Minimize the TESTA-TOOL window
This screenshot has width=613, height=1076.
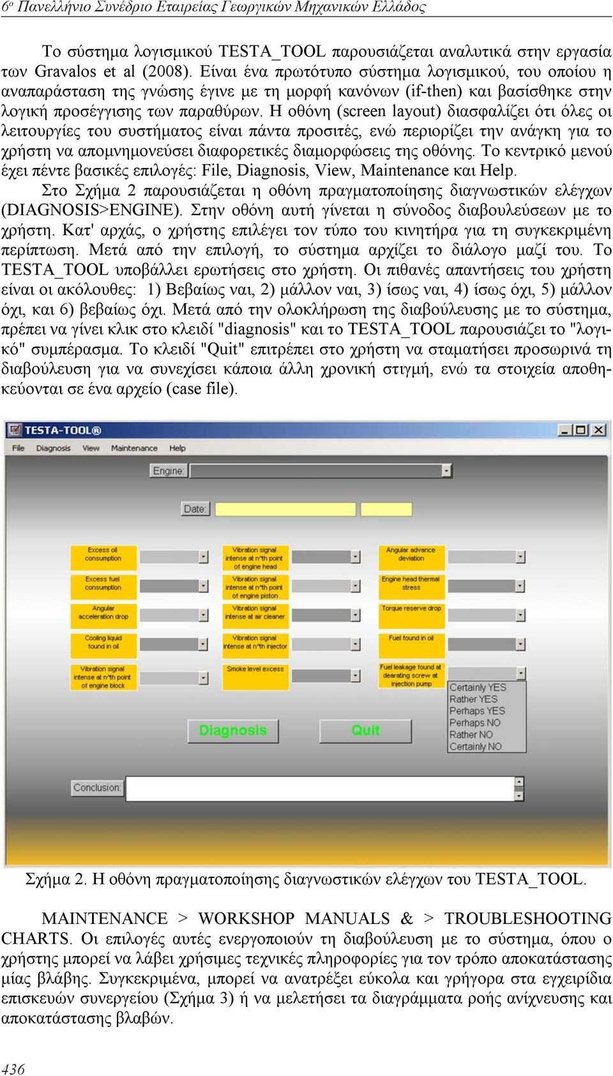(x=564, y=430)
